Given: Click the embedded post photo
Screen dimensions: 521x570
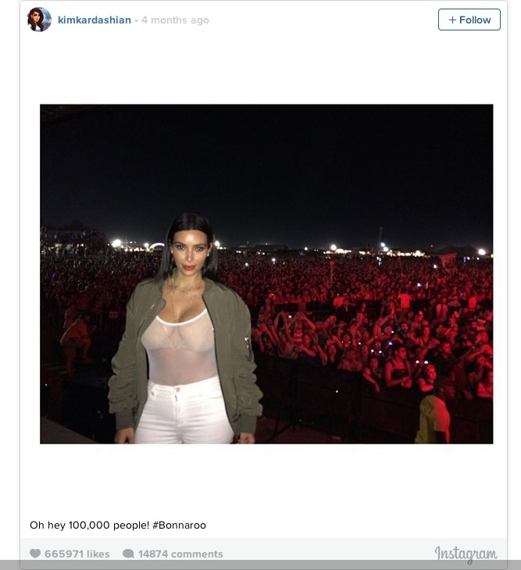Looking at the screenshot, I should (x=266, y=274).
